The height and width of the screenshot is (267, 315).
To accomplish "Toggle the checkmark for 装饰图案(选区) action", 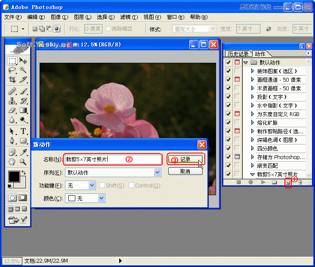I will (x=228, y=71).
